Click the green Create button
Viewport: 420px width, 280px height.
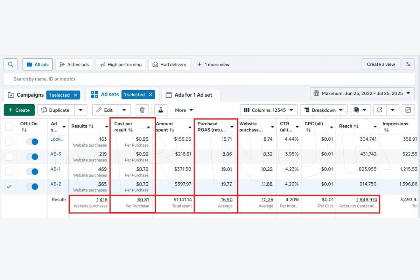[x=19, y=110]
